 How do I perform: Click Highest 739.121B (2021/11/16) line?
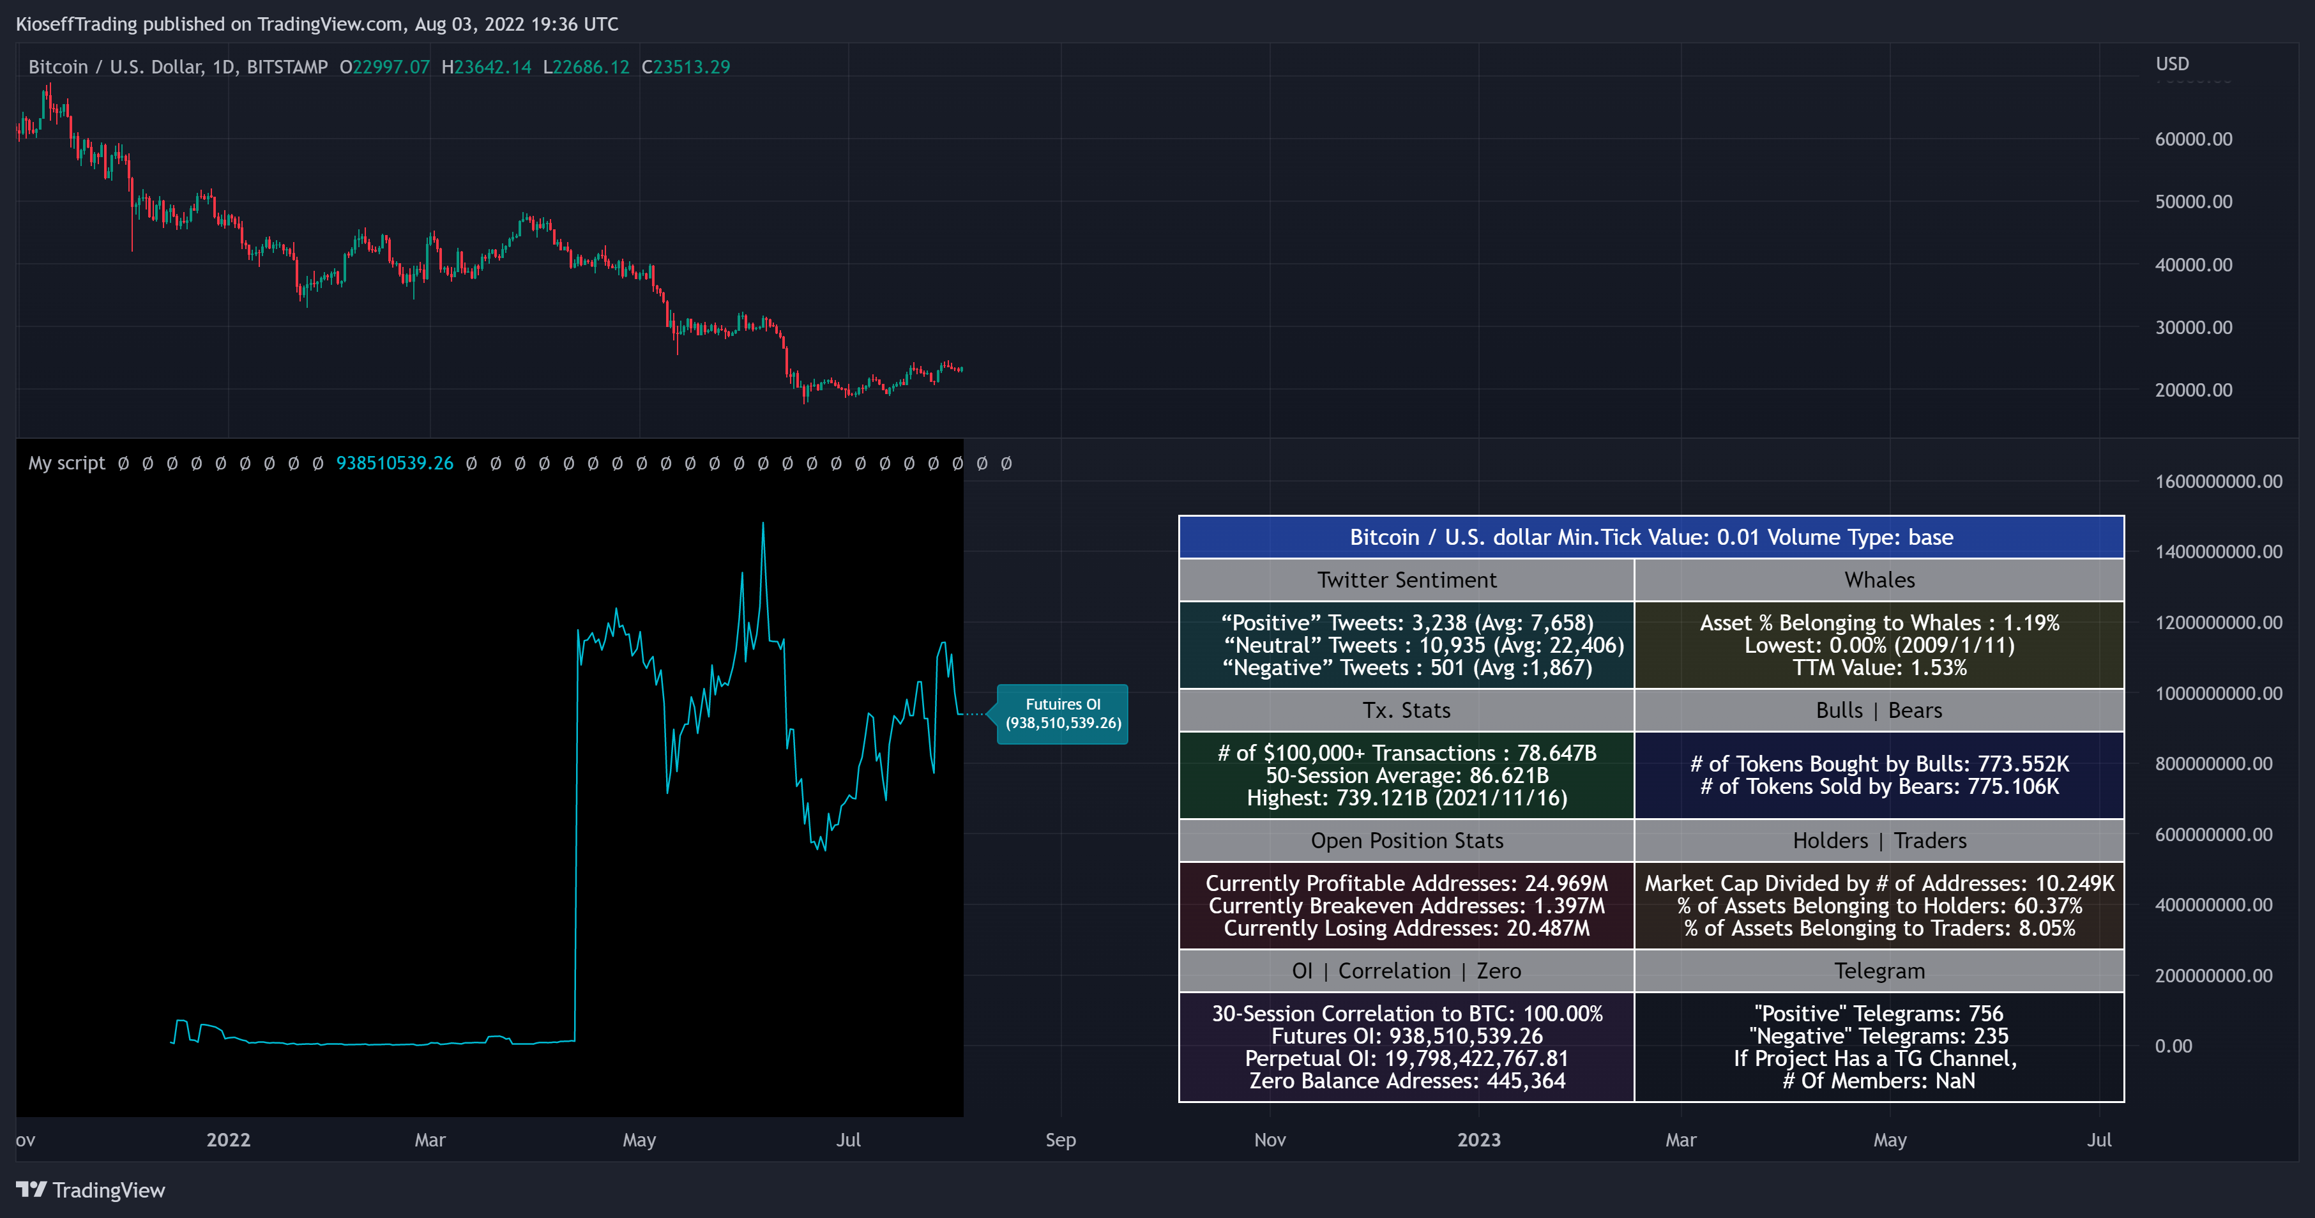click(x=1406, y=798)
